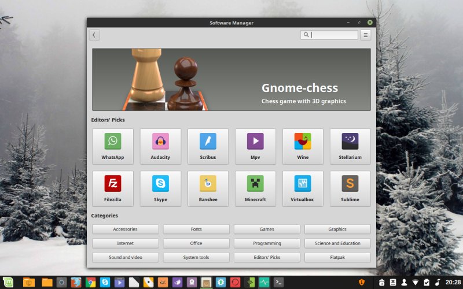
Task: Open the Audacity app tile
Action: [160, 146]
